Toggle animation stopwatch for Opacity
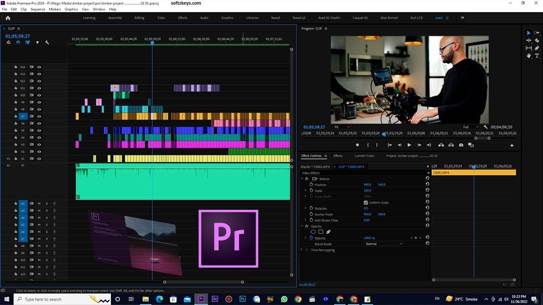 click(x=311, y=238)
